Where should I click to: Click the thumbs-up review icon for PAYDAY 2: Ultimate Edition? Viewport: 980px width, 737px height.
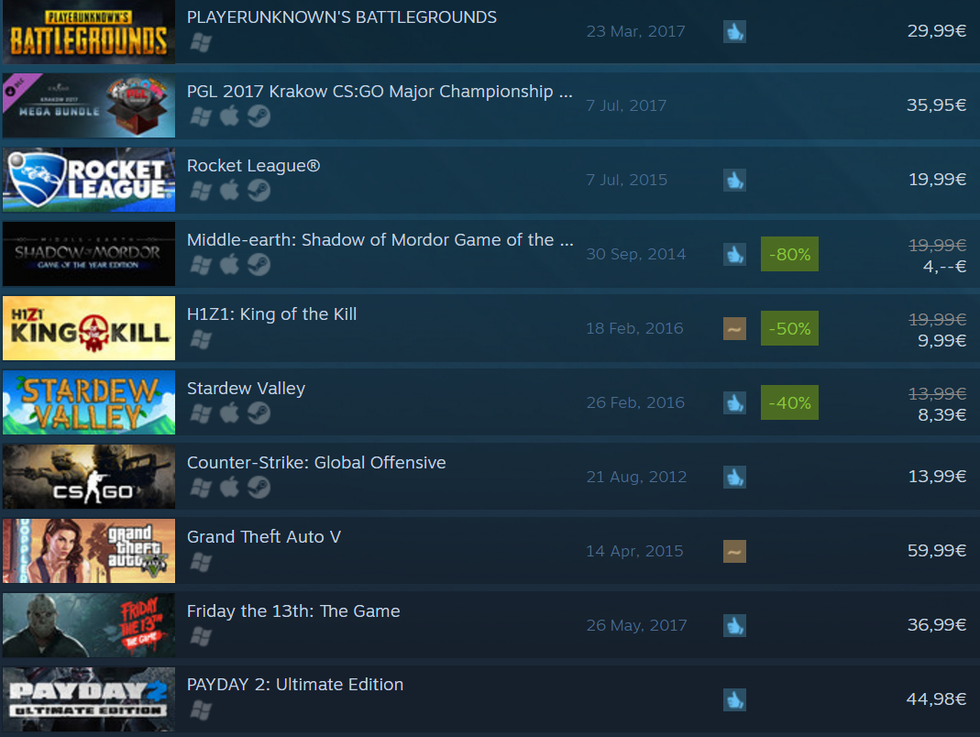[x=734, y=699]
